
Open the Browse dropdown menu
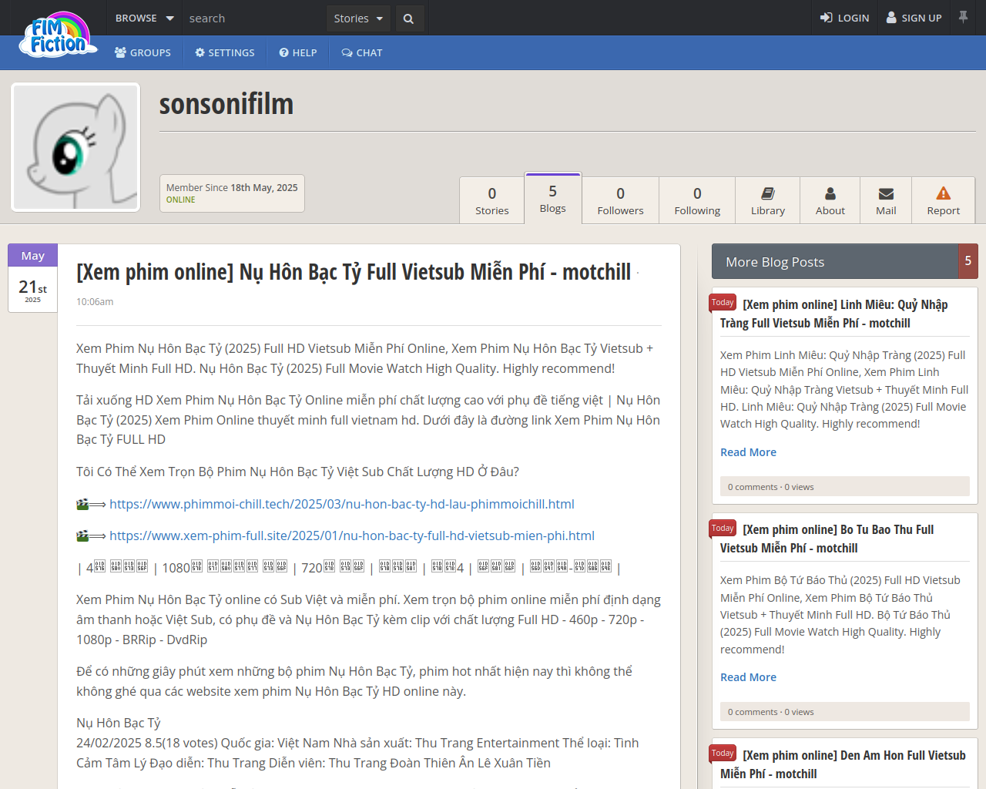(144, 18)
